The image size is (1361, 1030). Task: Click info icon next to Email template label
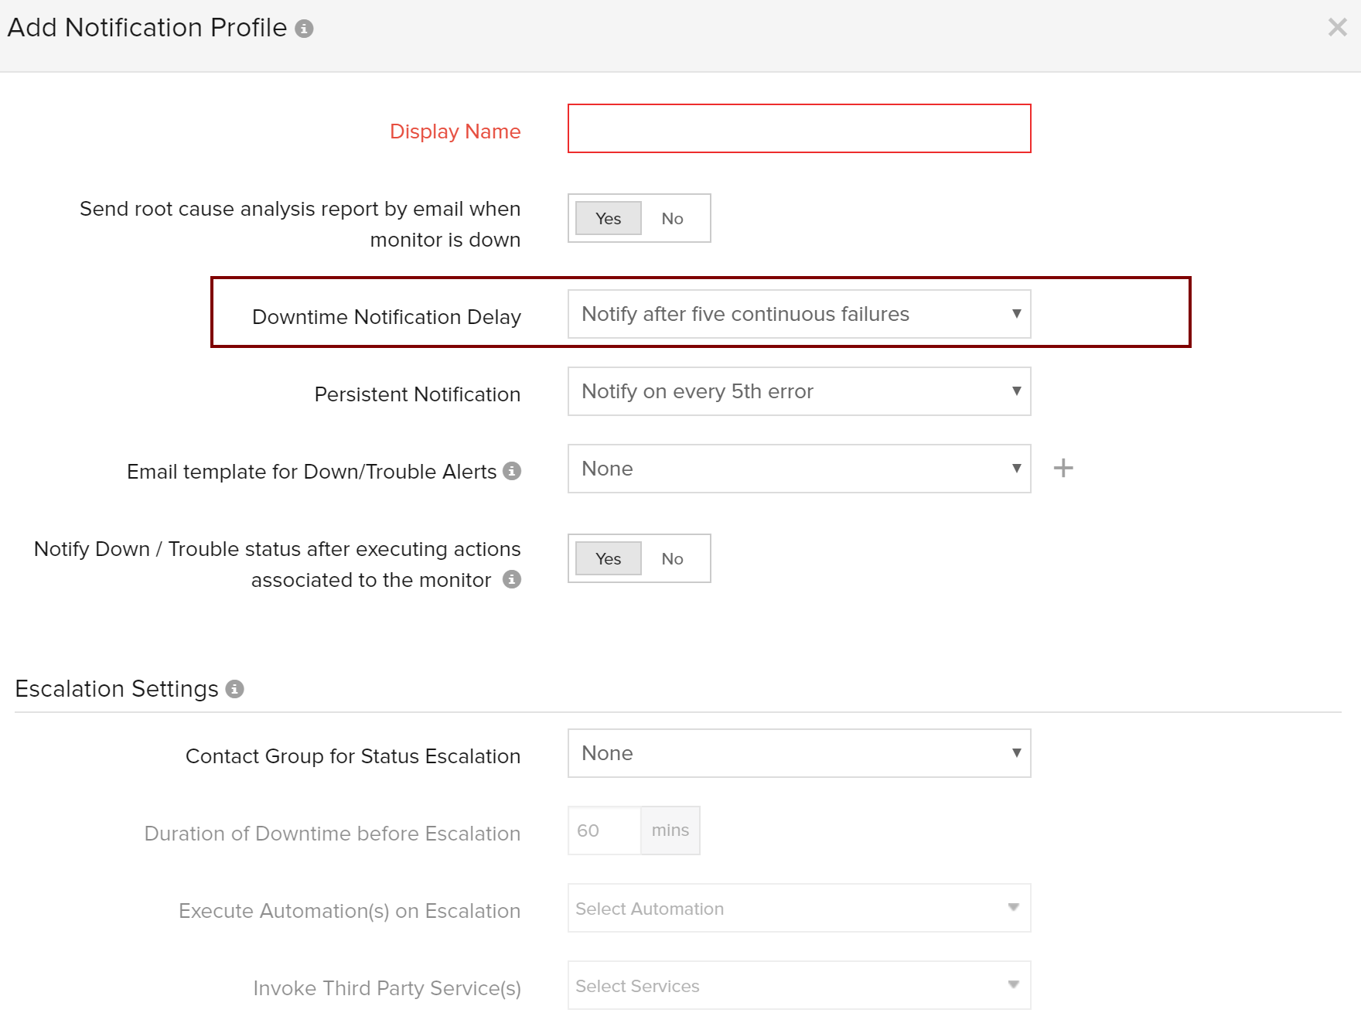(x=512, y=471)
